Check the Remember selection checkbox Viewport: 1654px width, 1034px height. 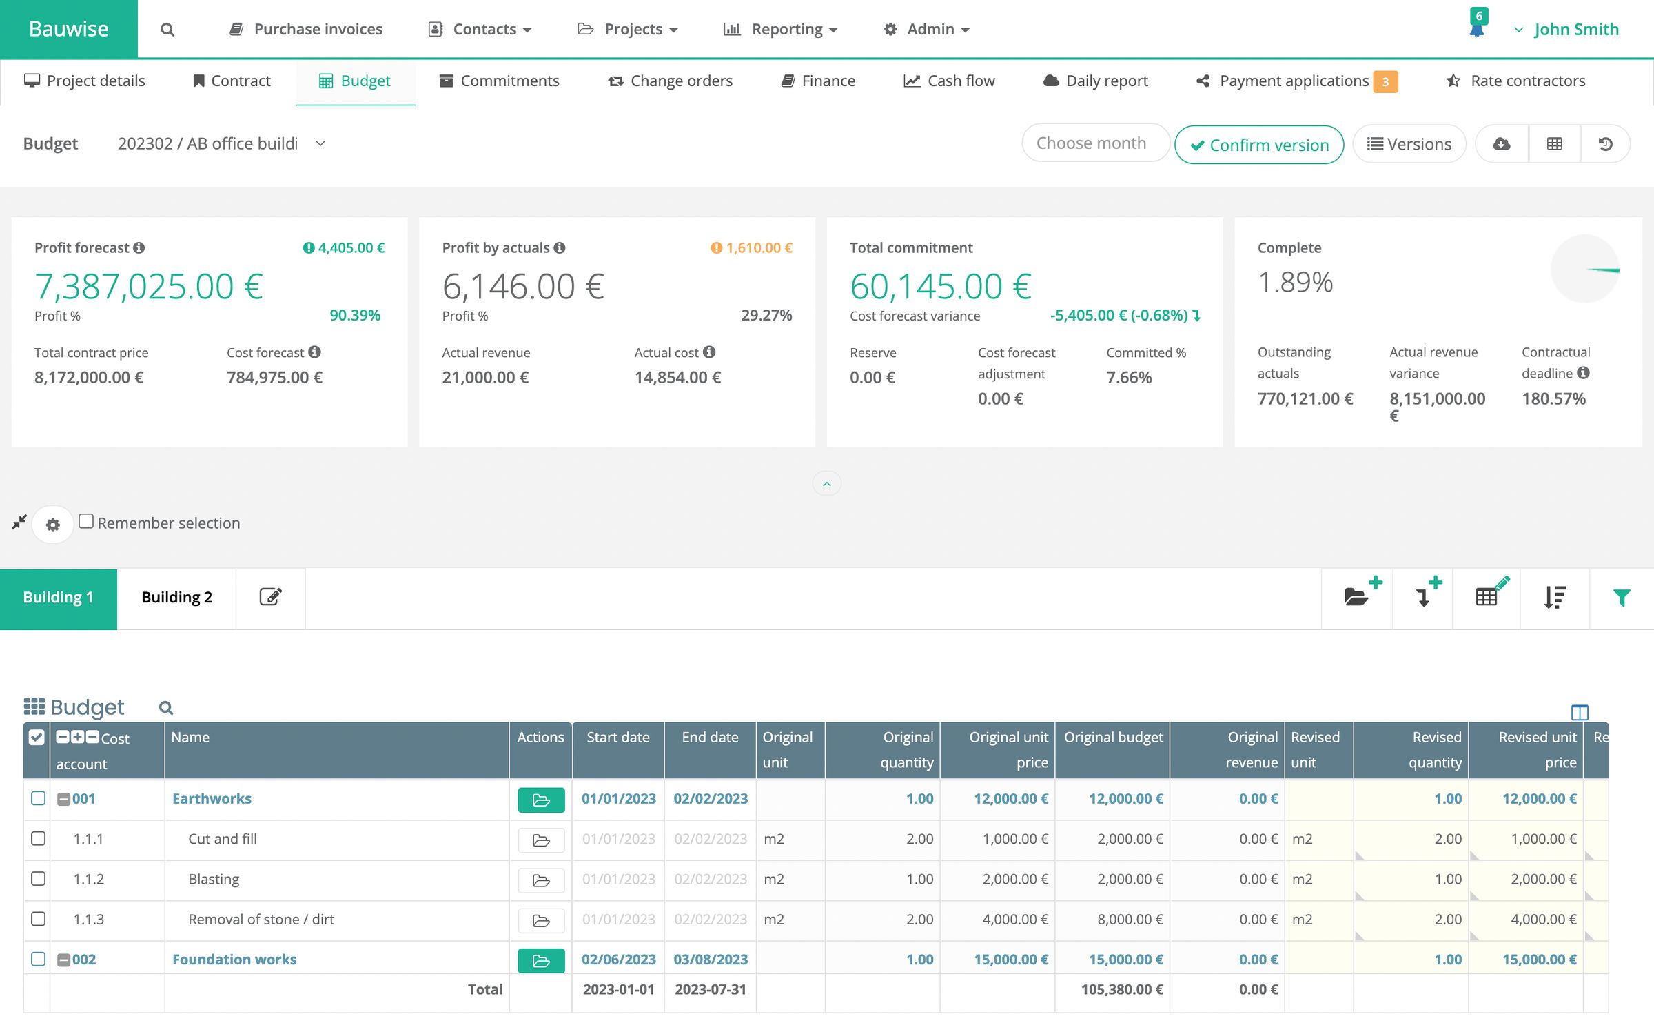click(x=85, y=521)
